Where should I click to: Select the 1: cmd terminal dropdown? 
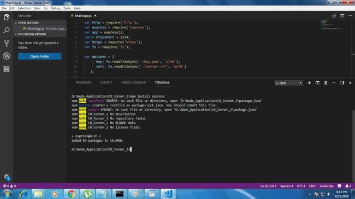(x=288, y=83)
